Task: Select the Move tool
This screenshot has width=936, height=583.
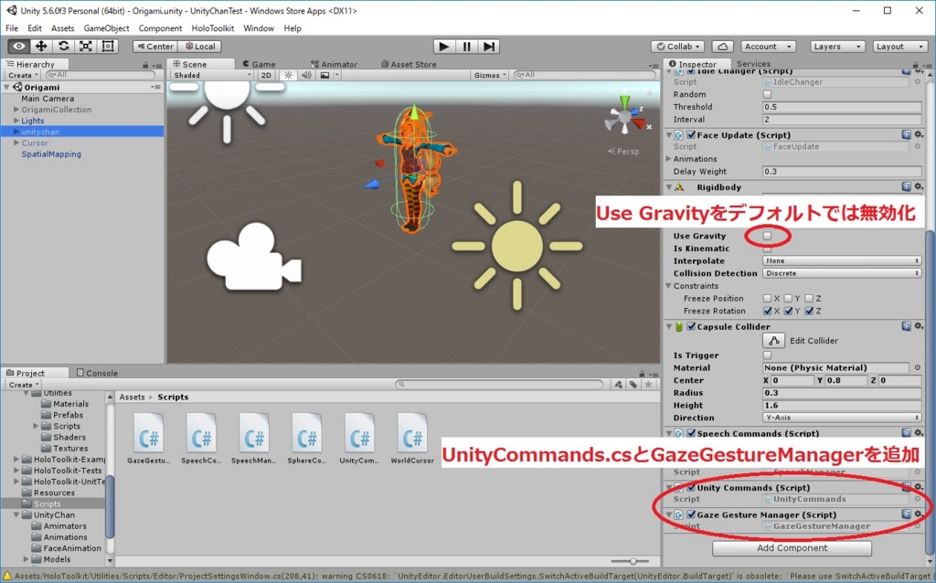Action: (x=41, y=47)
